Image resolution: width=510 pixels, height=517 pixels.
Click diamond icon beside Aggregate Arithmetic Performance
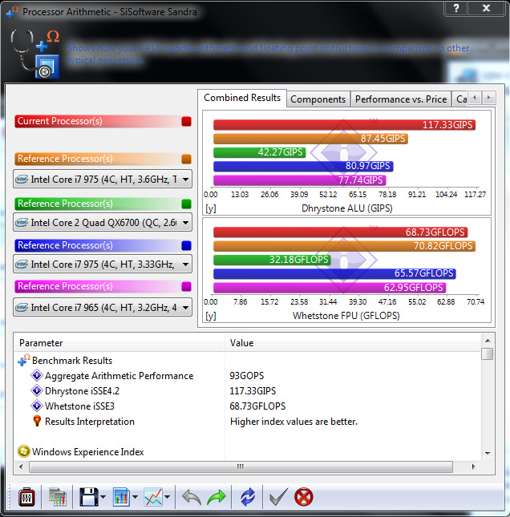tap(37, 375)
